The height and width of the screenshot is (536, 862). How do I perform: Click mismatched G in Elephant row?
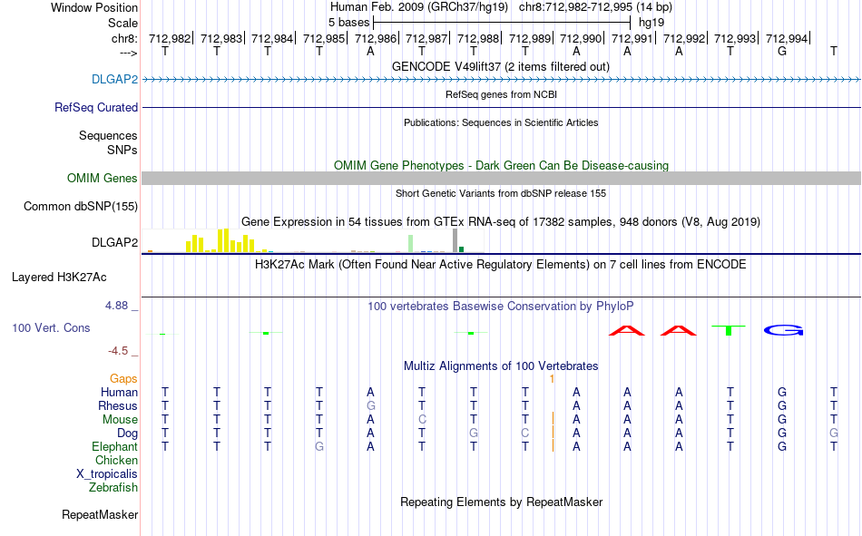(x=318, y=446)
